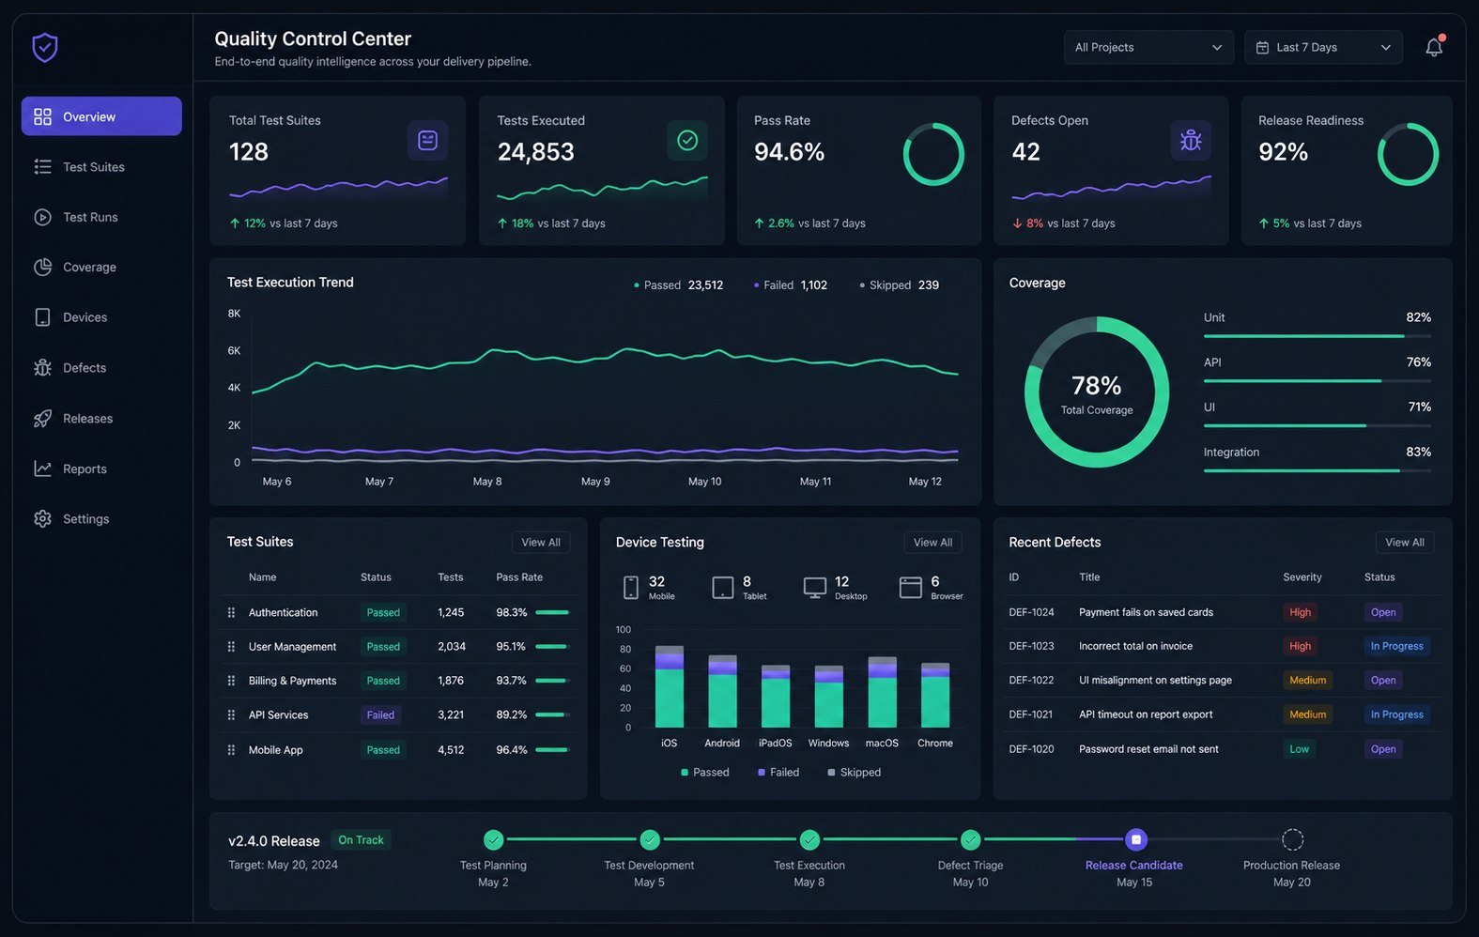1479x937 pixels.
Task: Navigate to Test Runs in sidebar
Action: (101, 217)
